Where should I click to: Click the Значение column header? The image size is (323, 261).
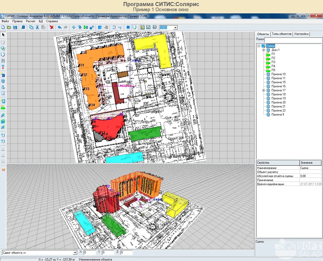[310, 163]
